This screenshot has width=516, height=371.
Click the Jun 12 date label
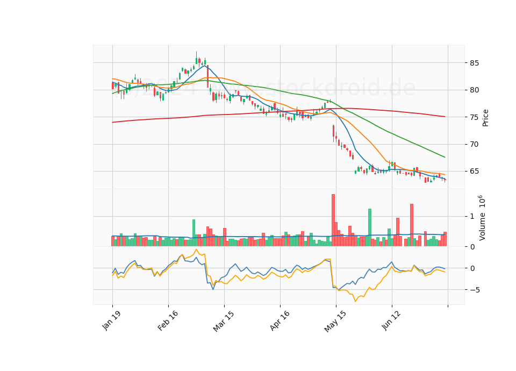391,320
